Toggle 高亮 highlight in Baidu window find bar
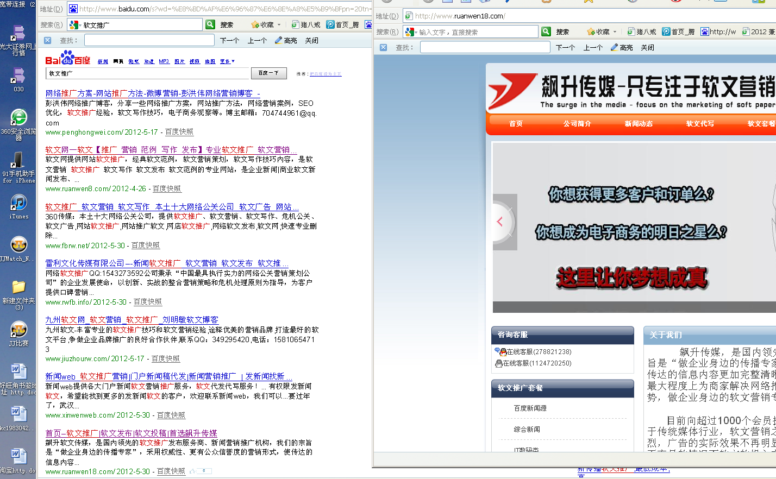The image size is (776, 479). click(286, 40)
